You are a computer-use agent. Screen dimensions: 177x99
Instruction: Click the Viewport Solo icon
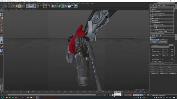coord(2,42)
